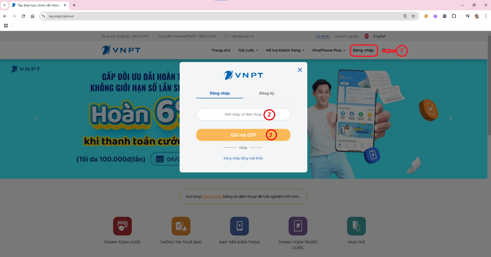
Task: Click the orange extension icon in toolbar
Action: 426,16
